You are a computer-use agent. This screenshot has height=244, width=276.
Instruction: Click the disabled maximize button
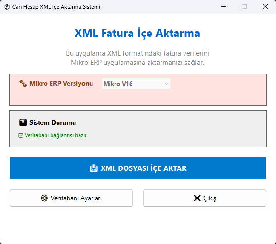[244, 7]
